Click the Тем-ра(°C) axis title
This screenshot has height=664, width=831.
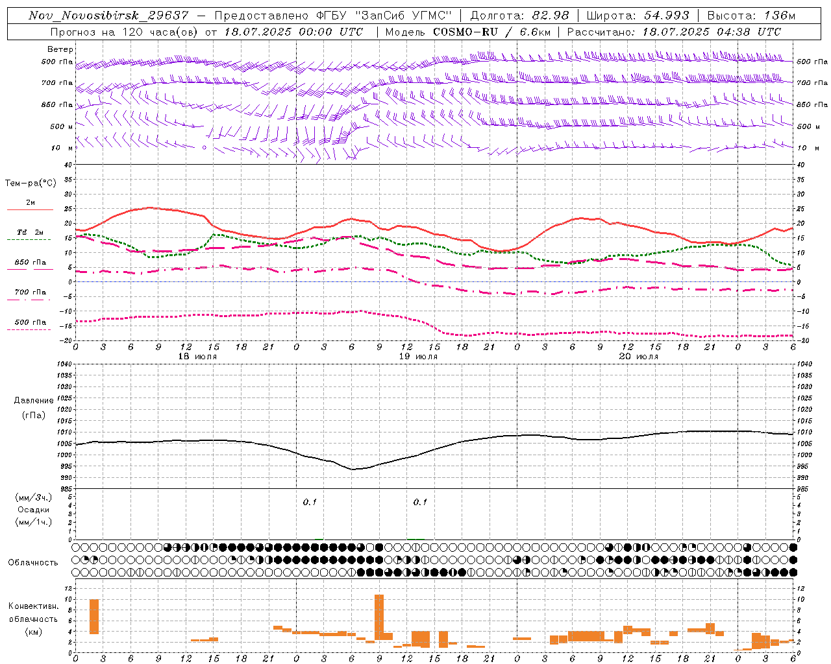[31, 184]
